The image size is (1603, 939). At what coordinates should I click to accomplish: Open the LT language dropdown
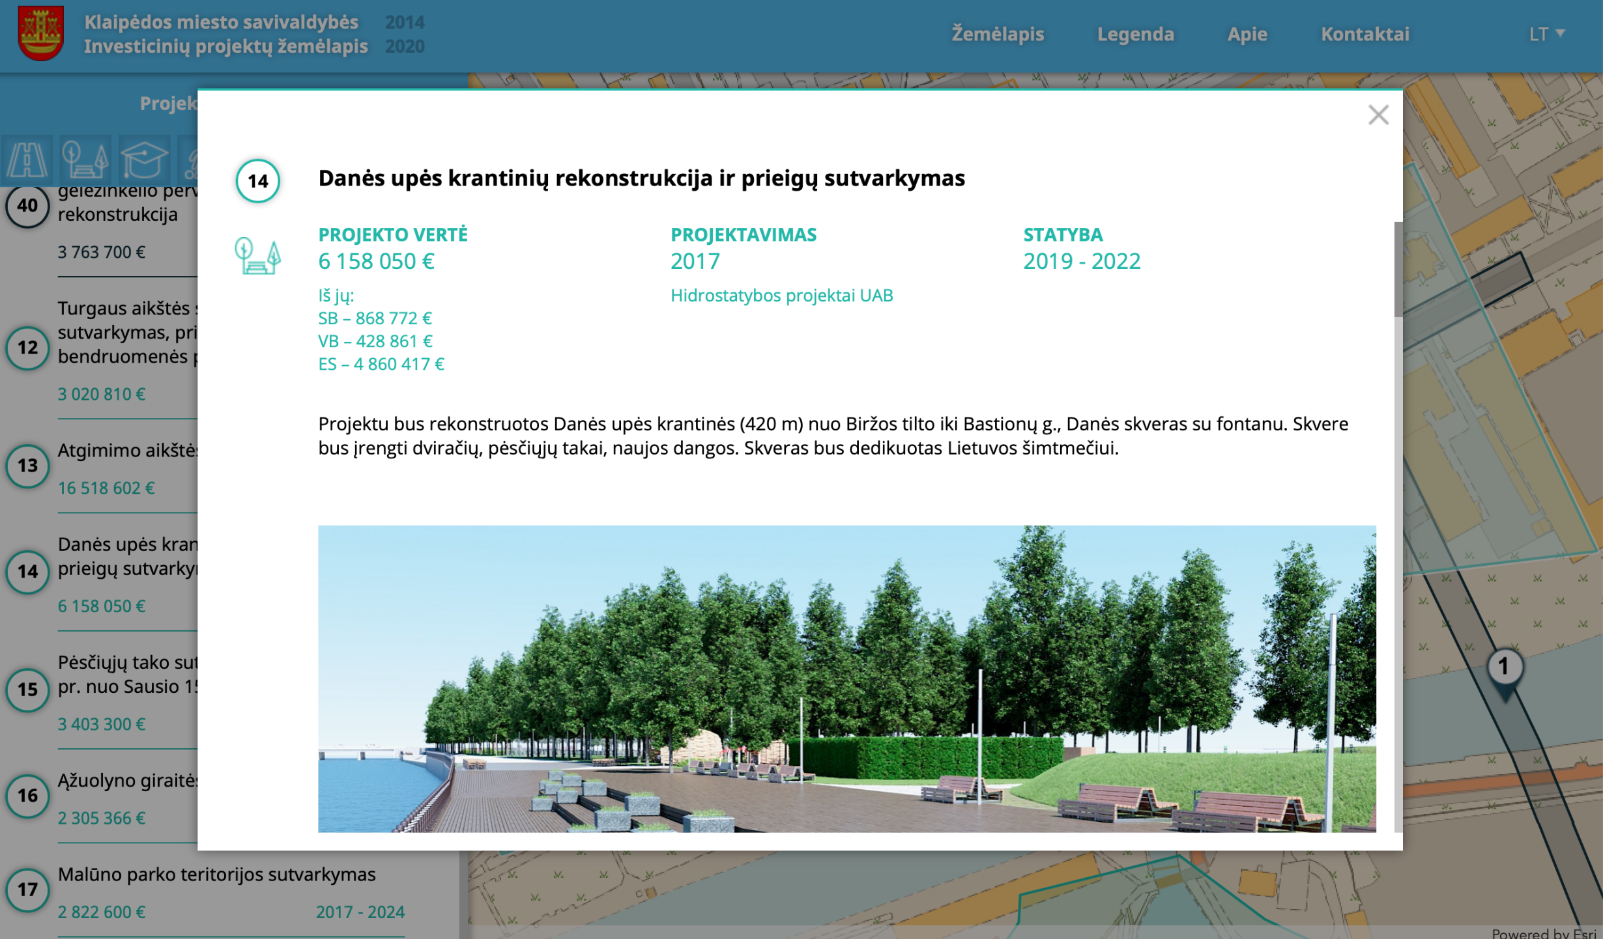tap(1546, 34)
